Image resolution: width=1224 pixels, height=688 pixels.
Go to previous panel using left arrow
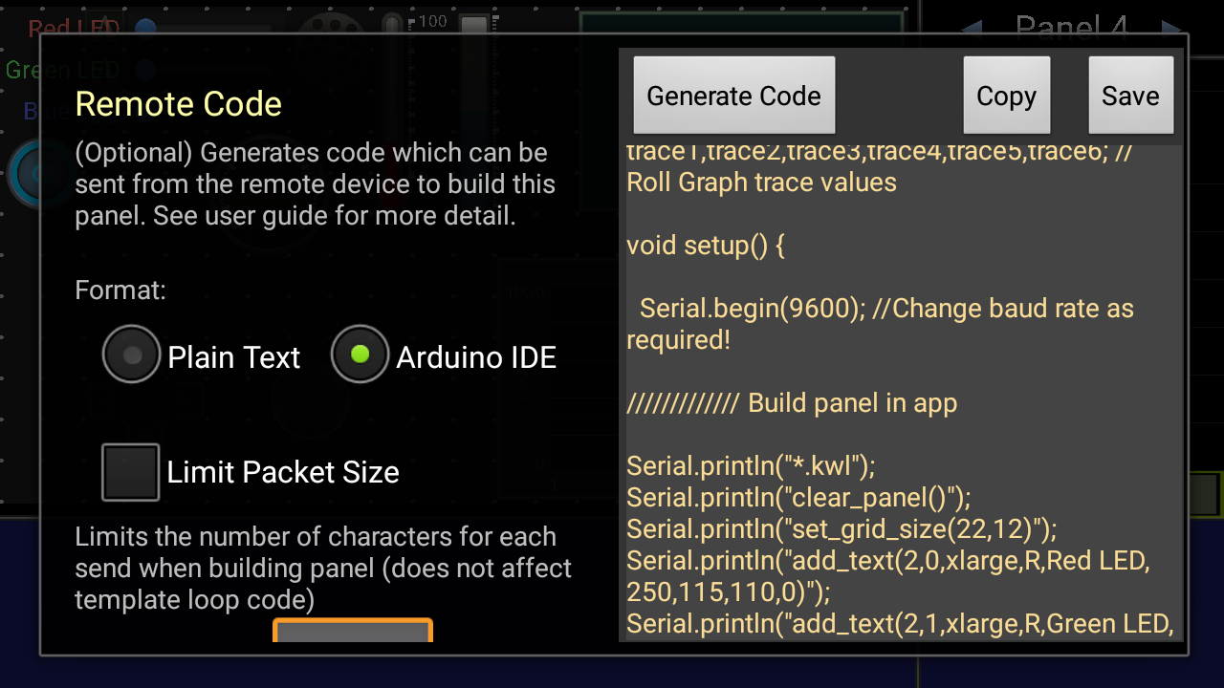(x=971, y=27)
